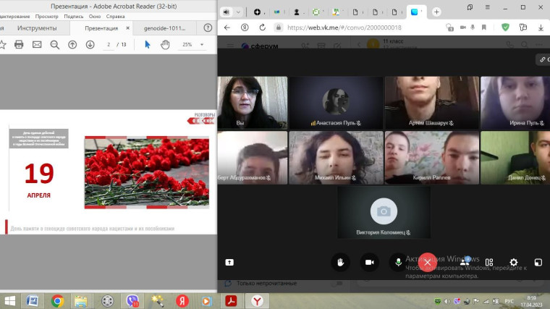Image resolution: width=550 pixels, height=309 pixels.
Task: Open the Окно menu
Action: click(x=95, y=16)
